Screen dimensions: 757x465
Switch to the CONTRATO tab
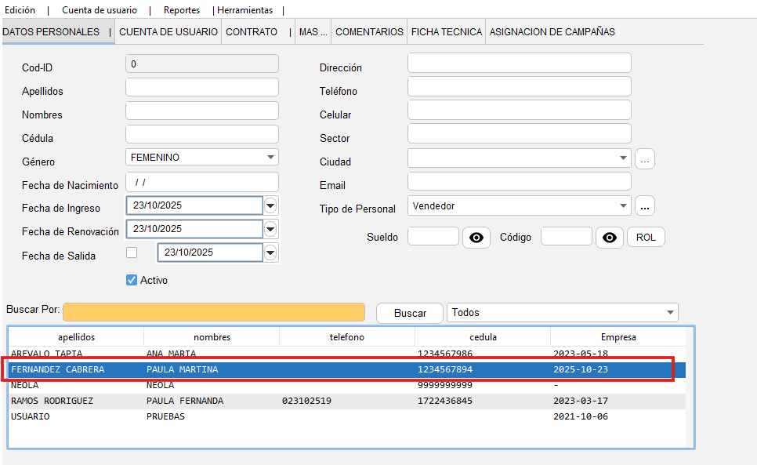click(252, 32)
